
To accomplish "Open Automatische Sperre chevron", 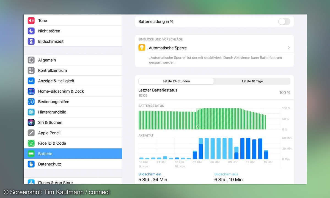I will click(x=289, y=48).
